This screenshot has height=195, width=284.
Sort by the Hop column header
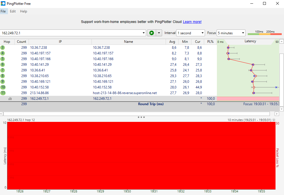point(7,42)
